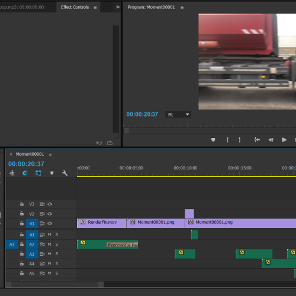
Task: Select first Moment00001.png clip on V1
Action: pyautogui.click(x=156, y=223)
